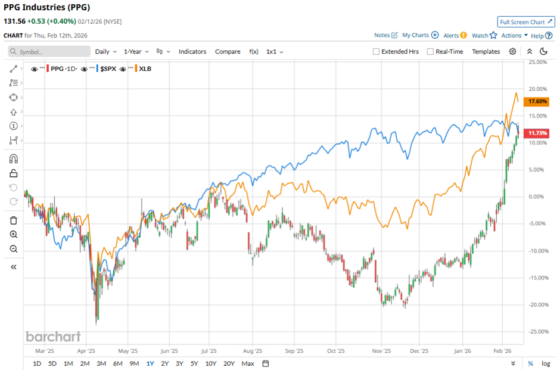Enable the Extended Hrs checkbox

(376, 52)
